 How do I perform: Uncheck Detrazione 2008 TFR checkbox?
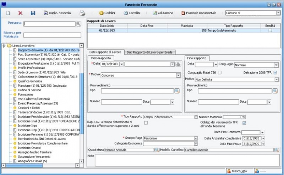pos(275,73)
